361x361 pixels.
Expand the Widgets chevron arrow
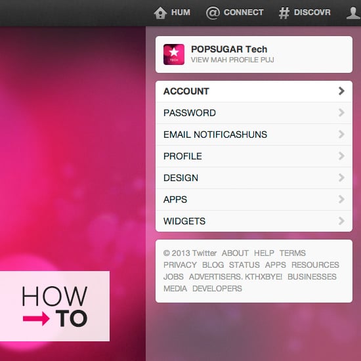[341, 221]
